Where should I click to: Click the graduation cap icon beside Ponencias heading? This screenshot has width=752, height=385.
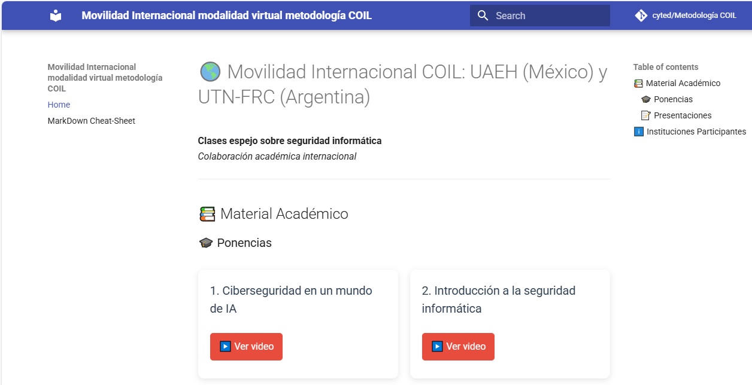point(206,243)
